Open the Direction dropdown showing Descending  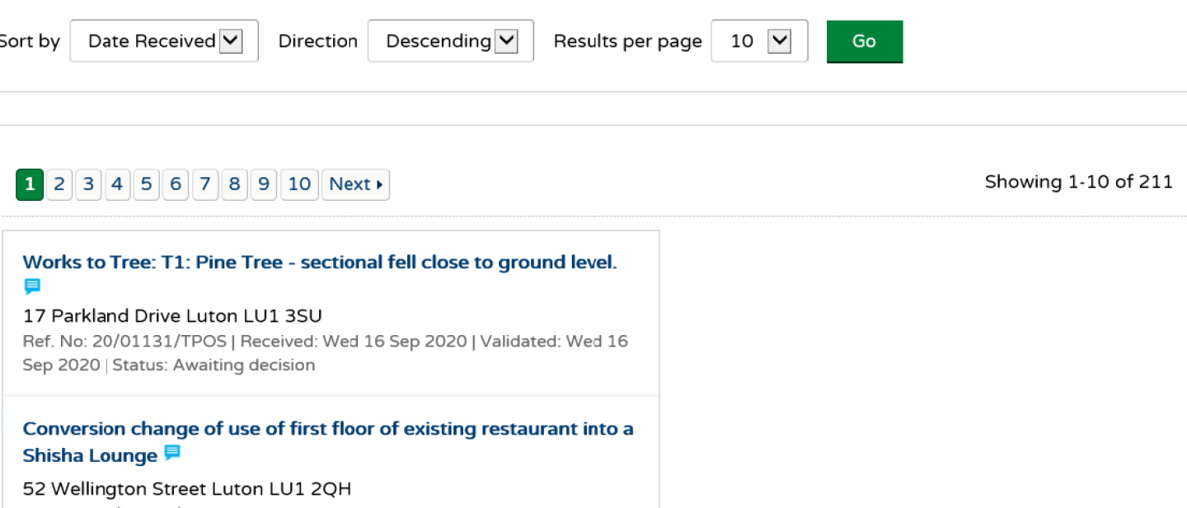450,40
